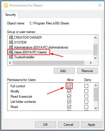Screen dimensions: 105x131
Task: Toggle Allow checkbox for Full control
Action: 69,86
